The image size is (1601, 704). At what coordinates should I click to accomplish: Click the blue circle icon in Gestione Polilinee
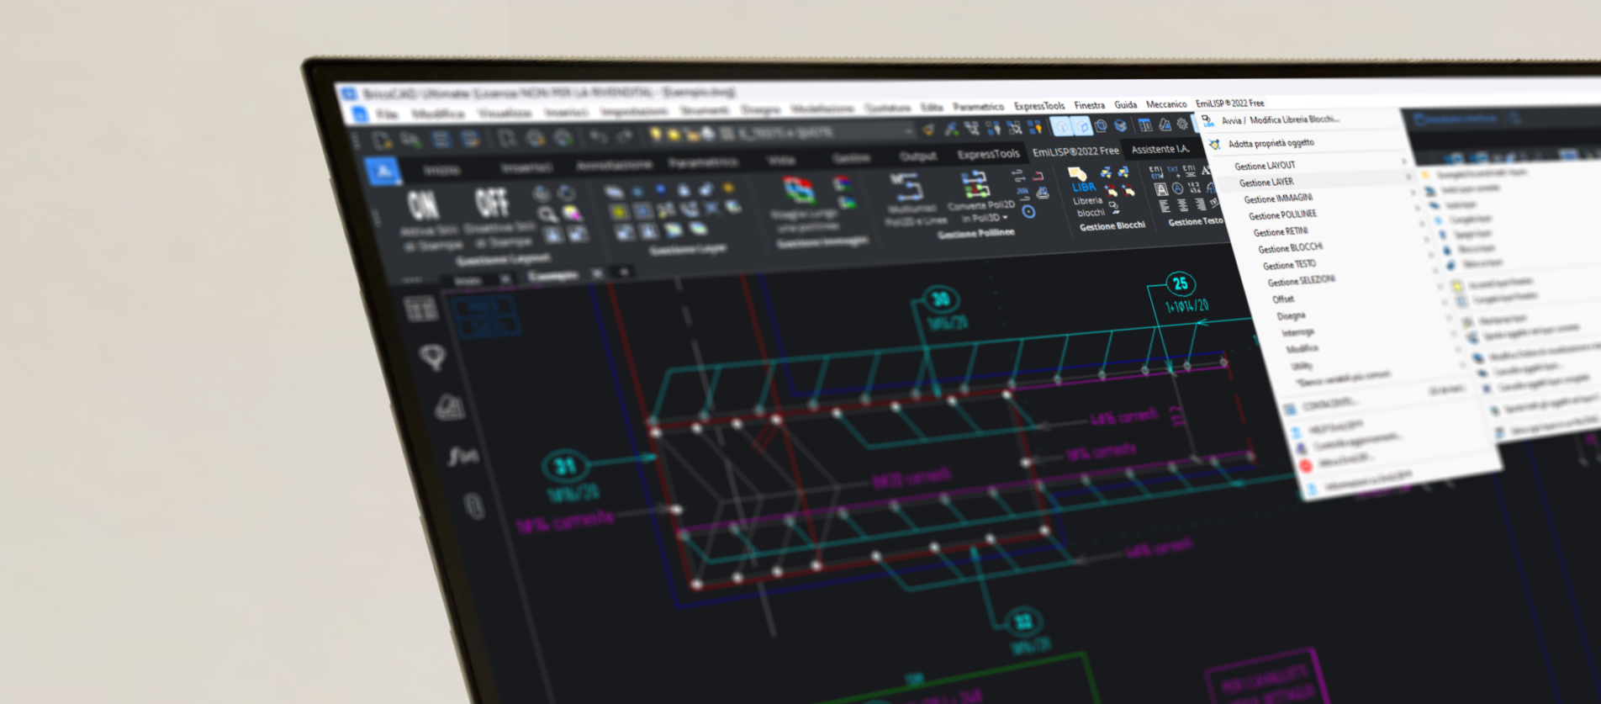click(x=1028, y=211)
